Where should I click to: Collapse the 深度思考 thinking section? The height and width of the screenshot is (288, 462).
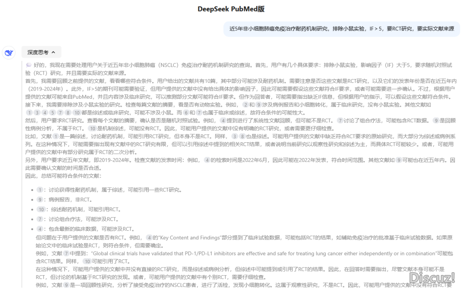(x=41, y=52)
